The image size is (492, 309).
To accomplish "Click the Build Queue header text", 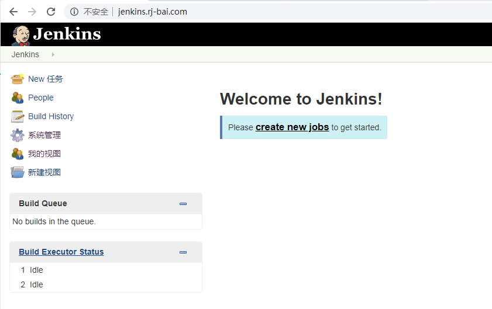I will coord(43,203).
